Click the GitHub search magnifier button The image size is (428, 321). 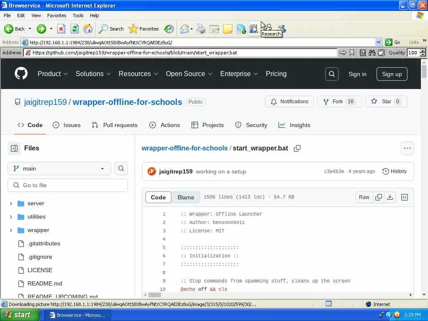331,74
